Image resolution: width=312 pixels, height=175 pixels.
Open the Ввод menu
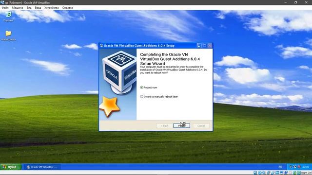pyautogui.click(x=38, y=8)
